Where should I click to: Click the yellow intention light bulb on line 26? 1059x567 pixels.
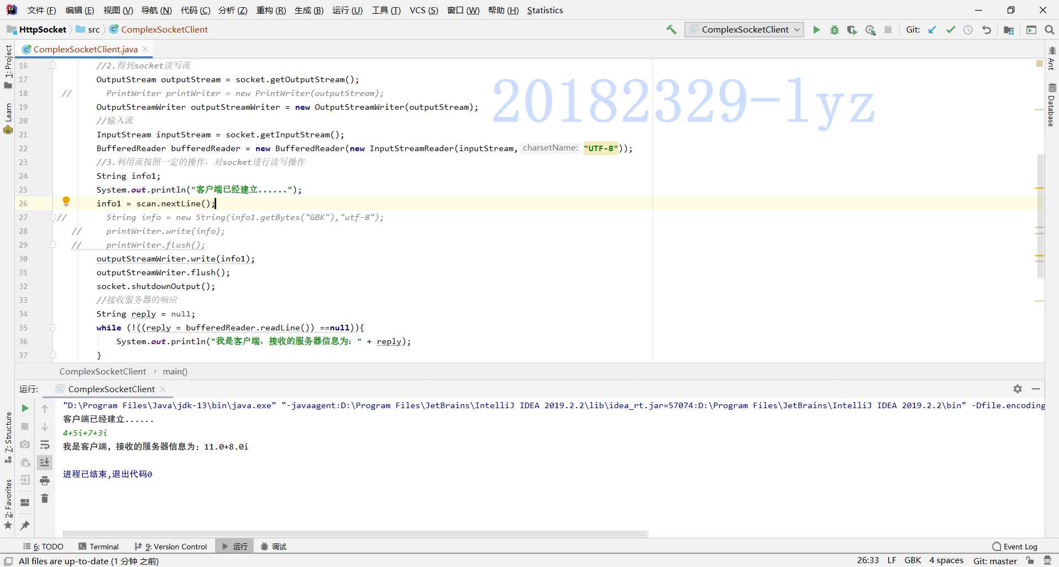(x=66, y=201)
